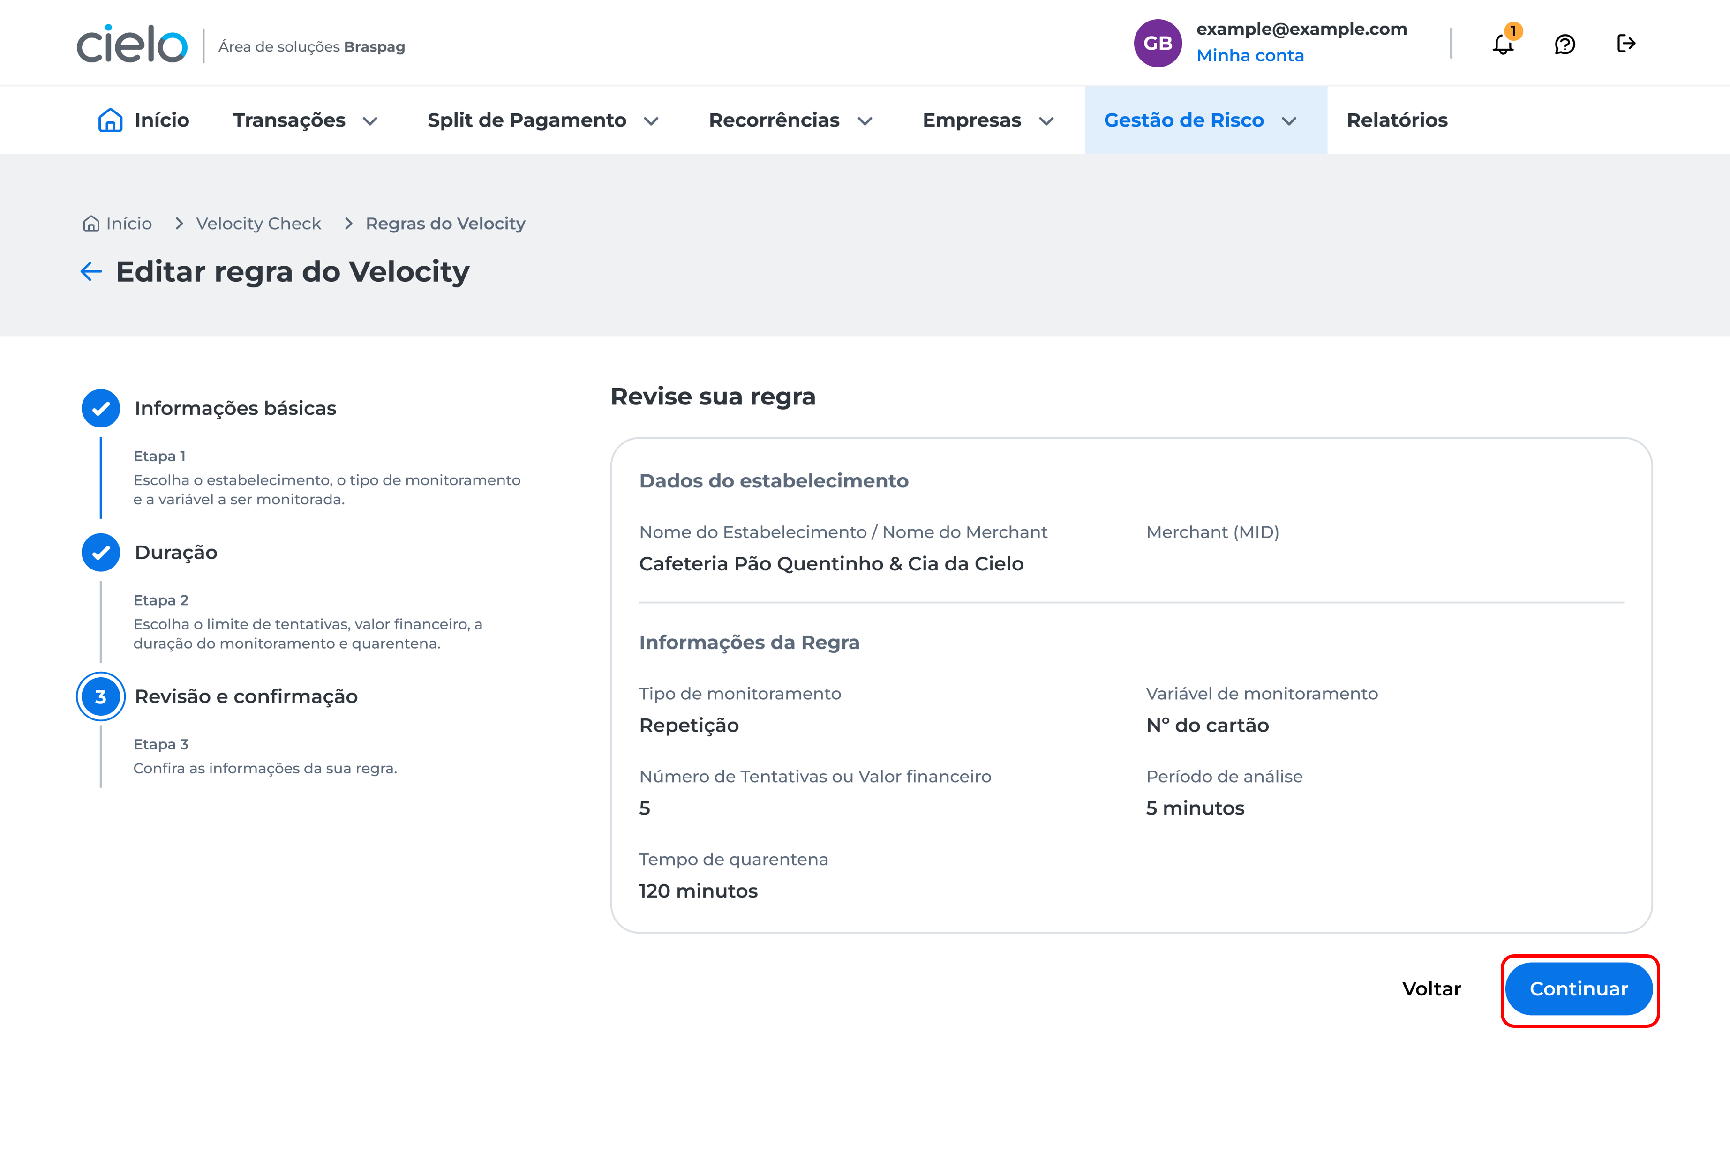Open the Minha conta link

click(x=1250, y=55)
